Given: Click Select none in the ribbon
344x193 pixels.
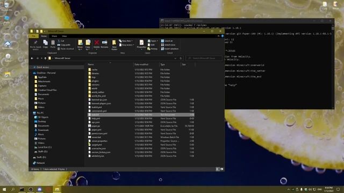Looking at the screenshot, I should pyautogui.click(x=168, y=45).
